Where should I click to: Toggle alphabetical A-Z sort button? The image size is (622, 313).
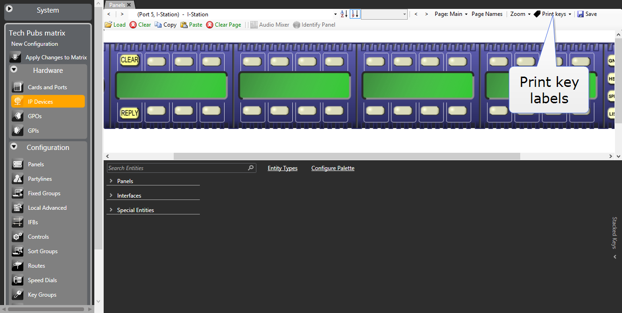coord(344,14)
